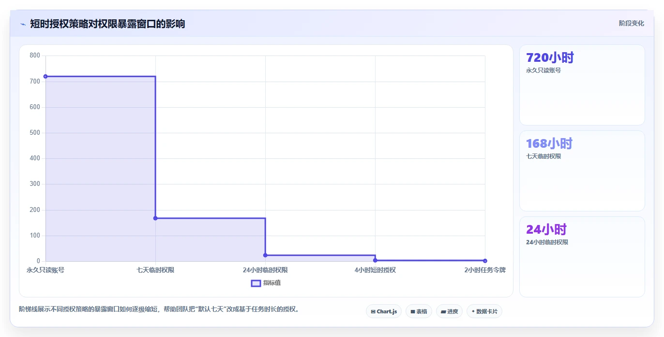The height and width of the screenshot is (337, 664).
Task: Click x-axis label 24小时临时权限
Action: point(265,270)
